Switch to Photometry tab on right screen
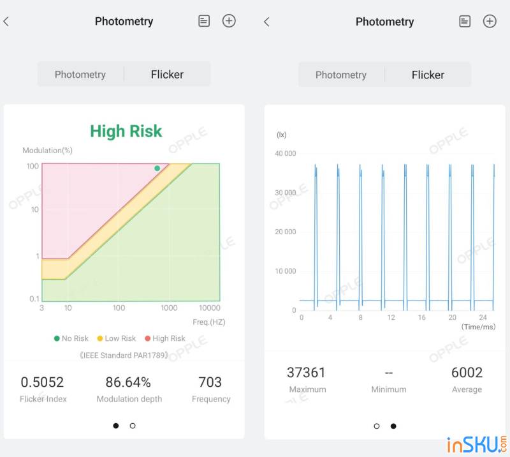 [341, 75]
